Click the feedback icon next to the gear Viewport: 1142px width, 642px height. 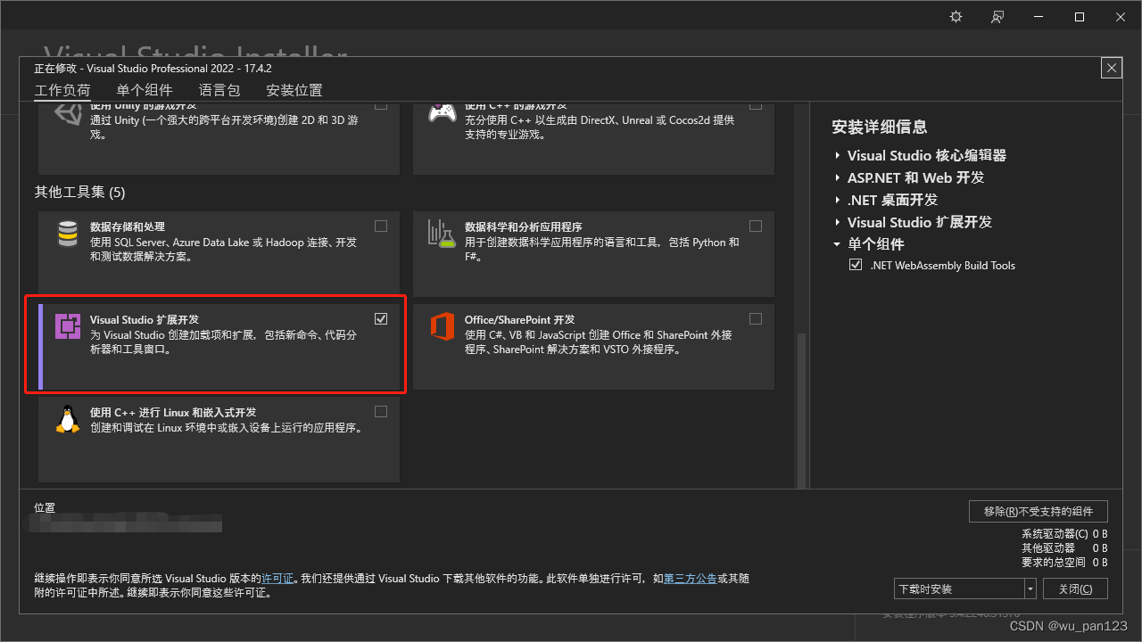pyautogui.click(x=997, y=16)
